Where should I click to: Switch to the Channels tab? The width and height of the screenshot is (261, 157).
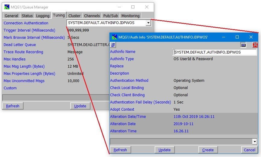pos(92,16)
